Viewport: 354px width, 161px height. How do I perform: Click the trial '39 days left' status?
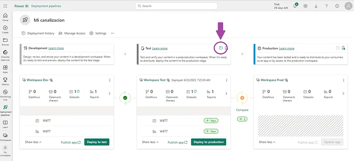(281, 6)
